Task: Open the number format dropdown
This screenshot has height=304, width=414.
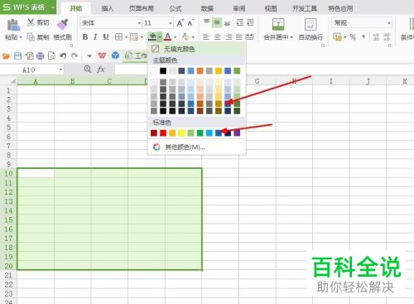Action: click(x=389, y=23)
